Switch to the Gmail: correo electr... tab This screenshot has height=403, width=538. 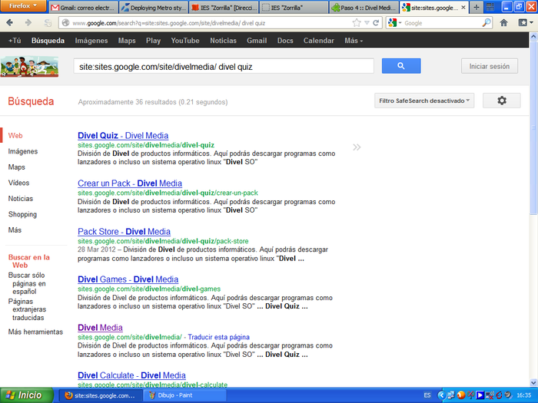click(x=83, y=8)
